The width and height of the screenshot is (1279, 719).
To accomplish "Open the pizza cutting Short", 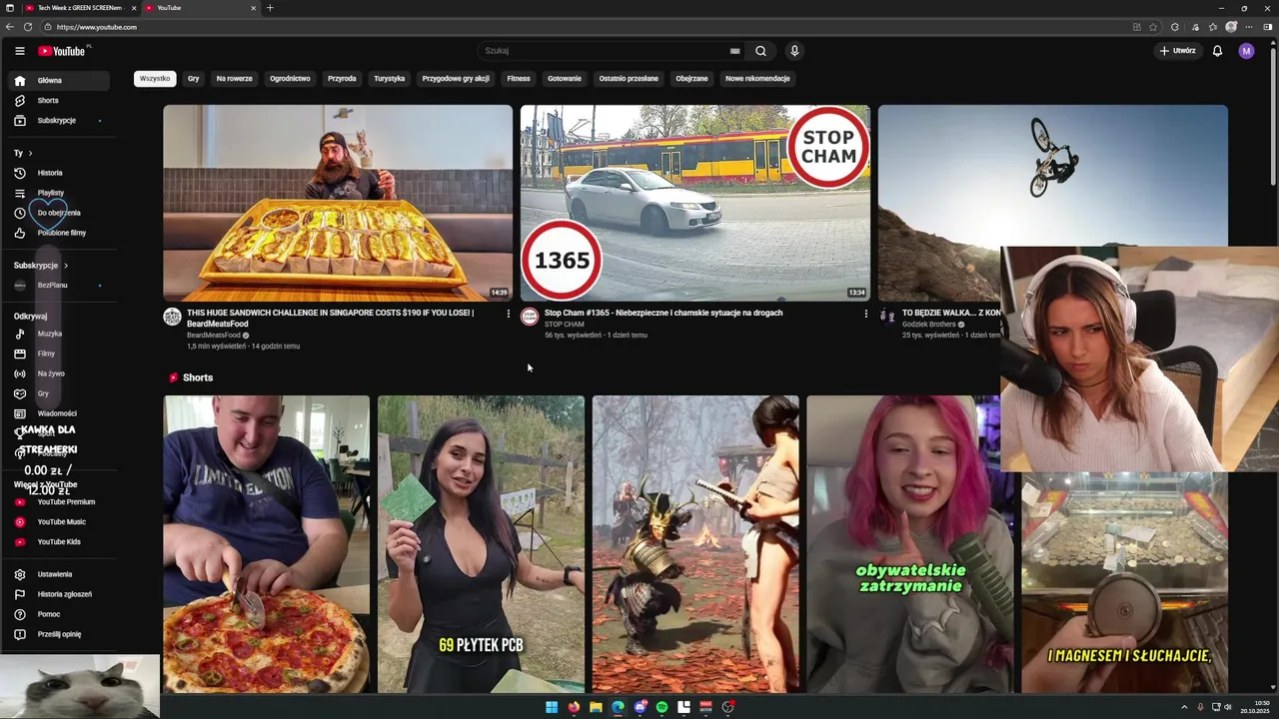I will coord(267,544).
